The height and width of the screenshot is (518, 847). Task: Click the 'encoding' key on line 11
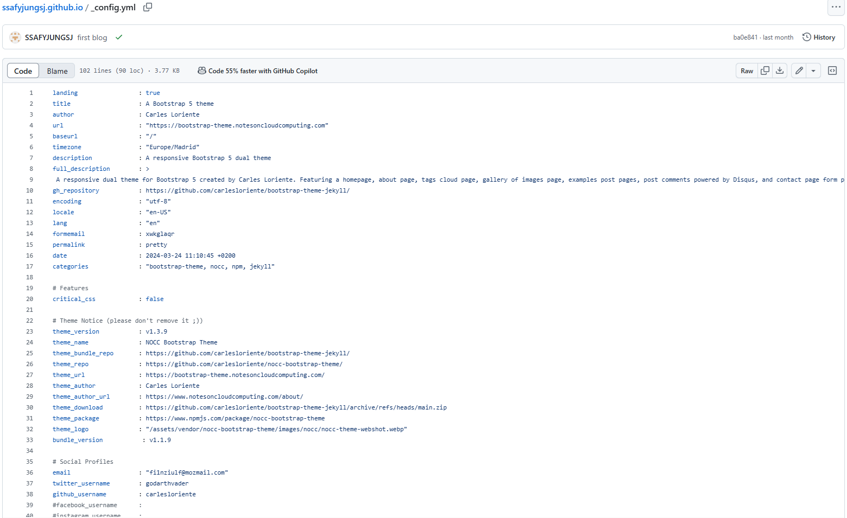[67, 201]
